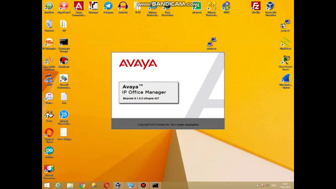336x189 pixels.
Task: Open the Windows Start button
Action: point(47,185)
